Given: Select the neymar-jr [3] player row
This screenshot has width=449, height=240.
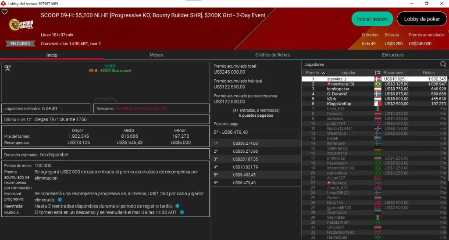Looking at the screenshot, I should pyautogui.click(x=374, y=84).
